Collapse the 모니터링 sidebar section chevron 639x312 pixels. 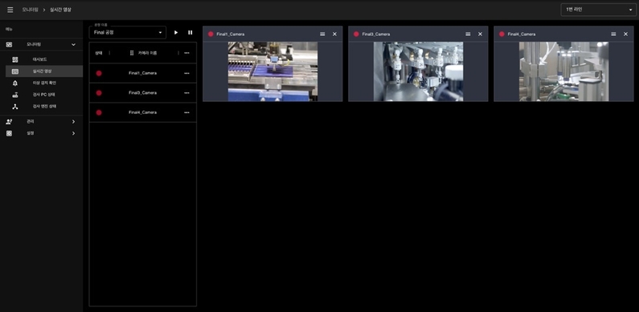[x=73, y=44]
